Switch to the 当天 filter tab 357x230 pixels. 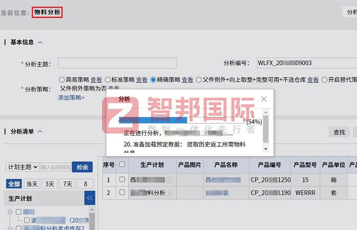coord(32,184)
